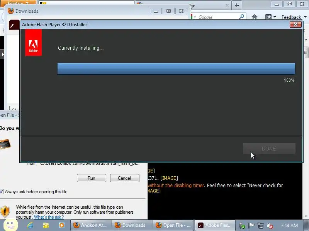Expand the bookmarks dropdown arrow
The height and width of the screenshot is (231, 309).
pyautogui.click(x=275, y=17)
